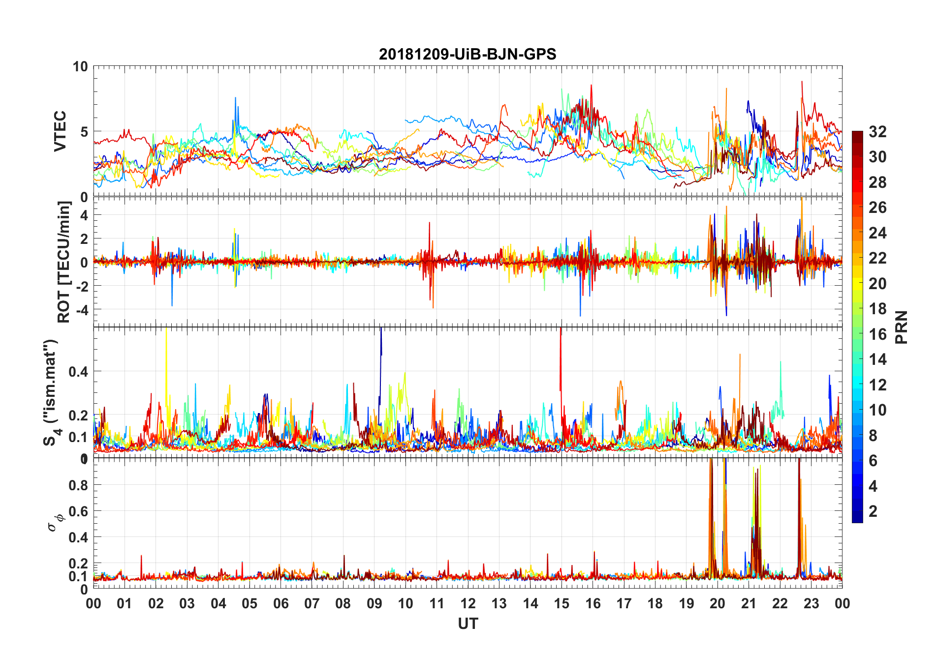Click the plot title 20181209-UiB-BJN-GPS
Screen dimensions: 936x654
point(468,54)
